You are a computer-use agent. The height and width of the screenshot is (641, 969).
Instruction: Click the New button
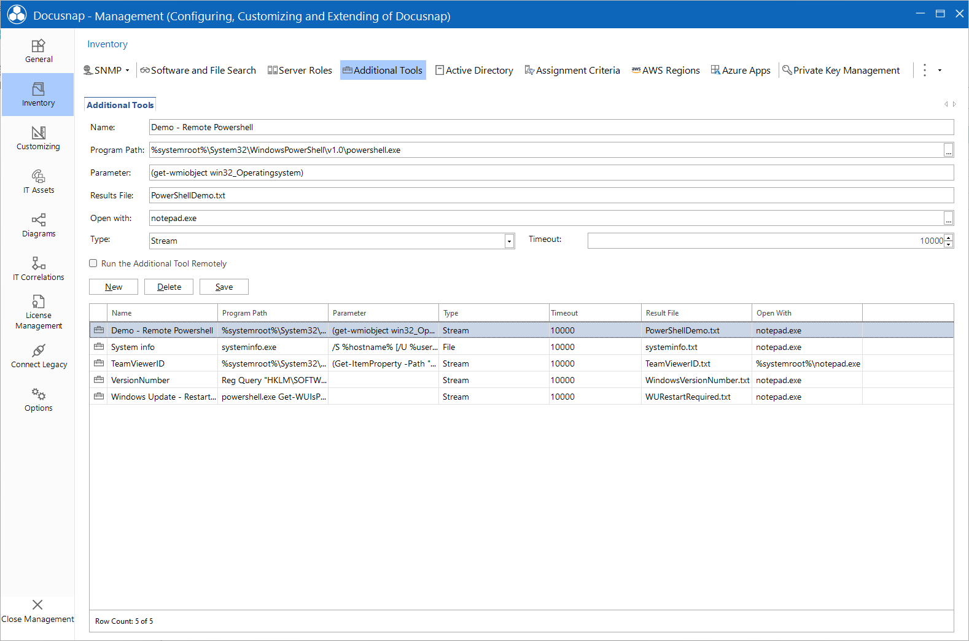tap(114, 287)
